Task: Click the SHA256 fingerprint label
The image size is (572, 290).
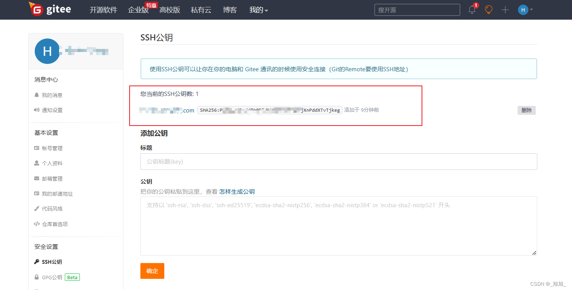Action: click(x=270, y=110)
